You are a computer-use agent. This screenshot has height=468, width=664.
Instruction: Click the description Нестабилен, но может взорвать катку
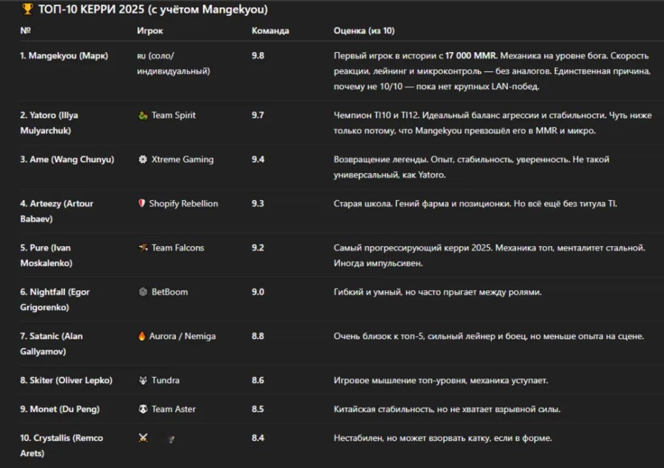pyautogui.click(x=443, y=438)
